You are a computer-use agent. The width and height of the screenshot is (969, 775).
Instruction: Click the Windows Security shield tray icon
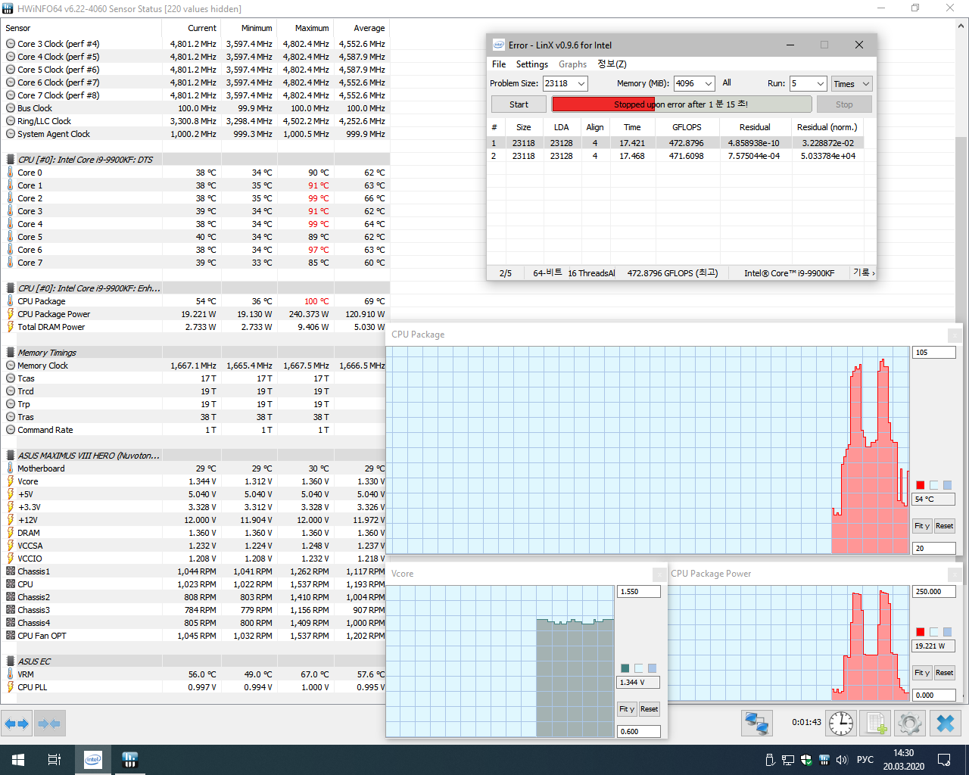click(806, 760)
